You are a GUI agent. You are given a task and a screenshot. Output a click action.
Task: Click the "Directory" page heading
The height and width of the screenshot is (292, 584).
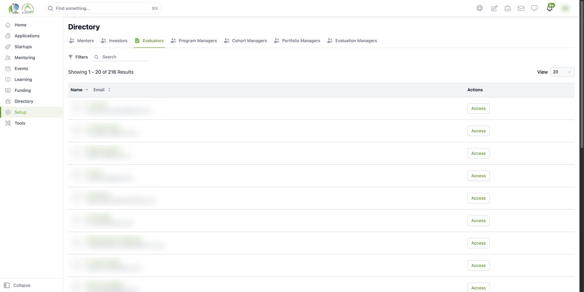pyautogui.click(x=84, y=27)
